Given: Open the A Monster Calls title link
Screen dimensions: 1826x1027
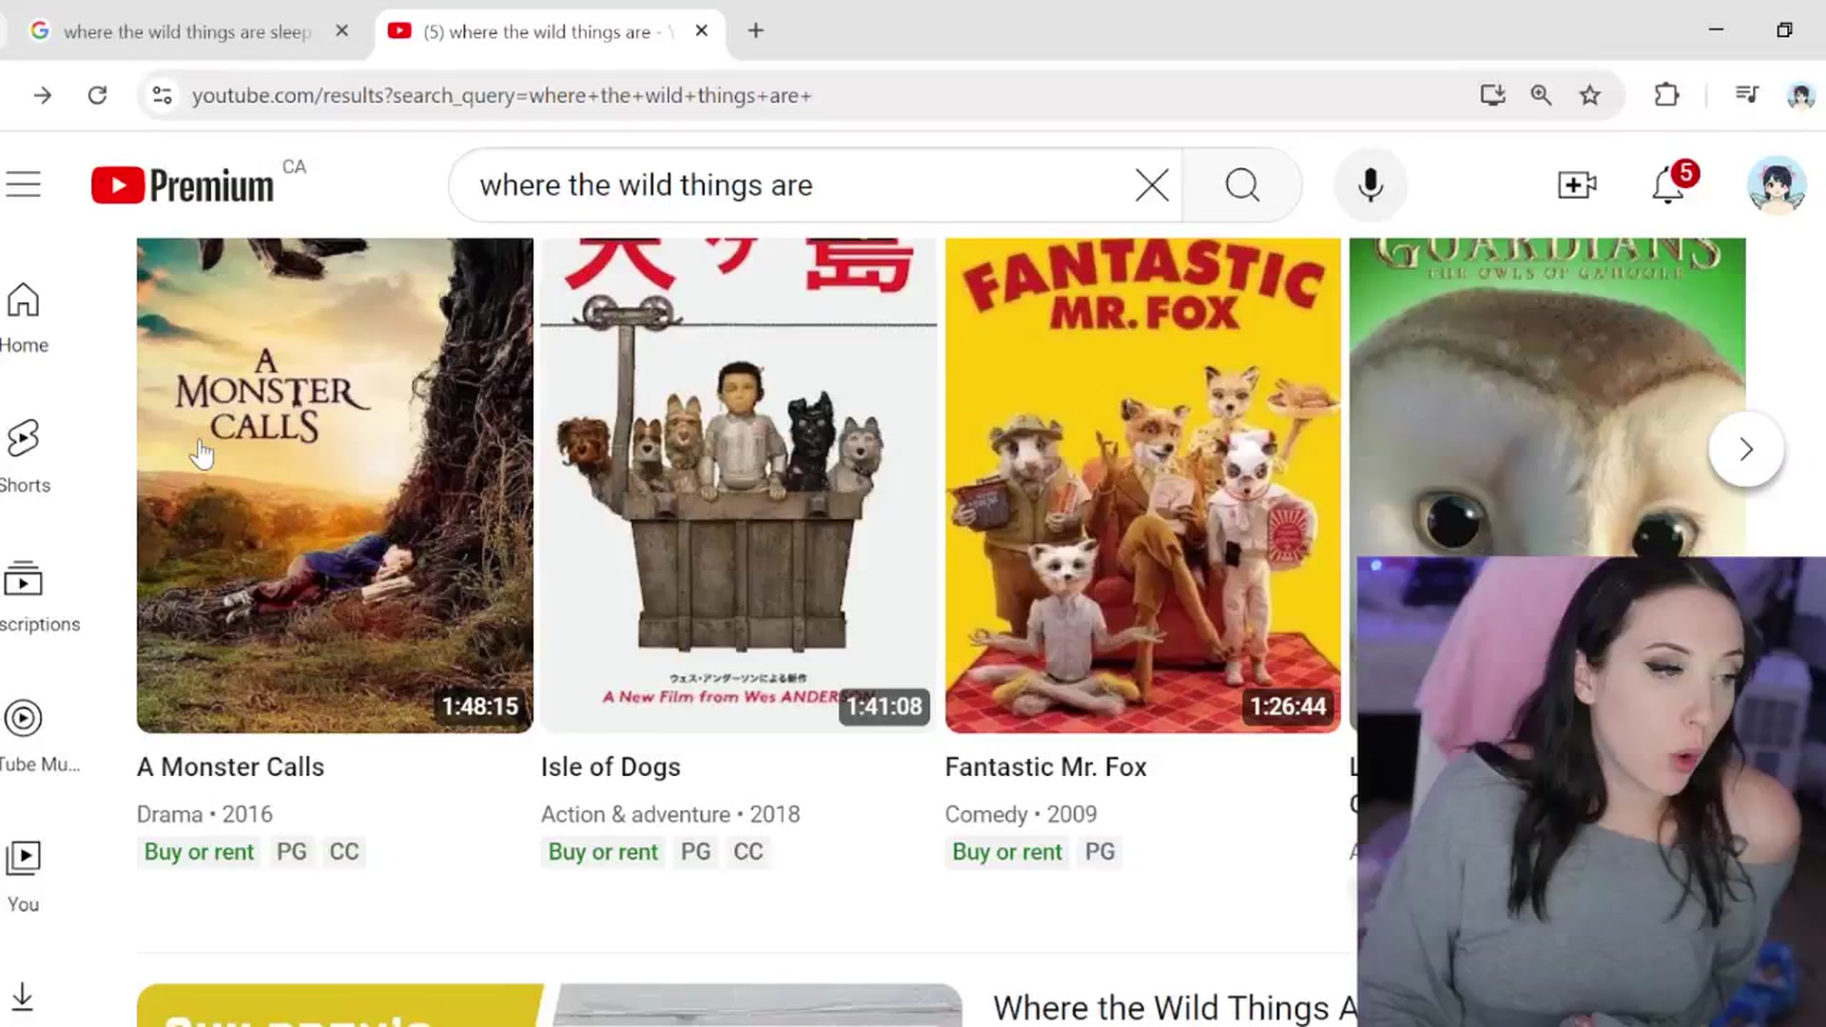Looking at the screenshot, I should pos(230,766).
